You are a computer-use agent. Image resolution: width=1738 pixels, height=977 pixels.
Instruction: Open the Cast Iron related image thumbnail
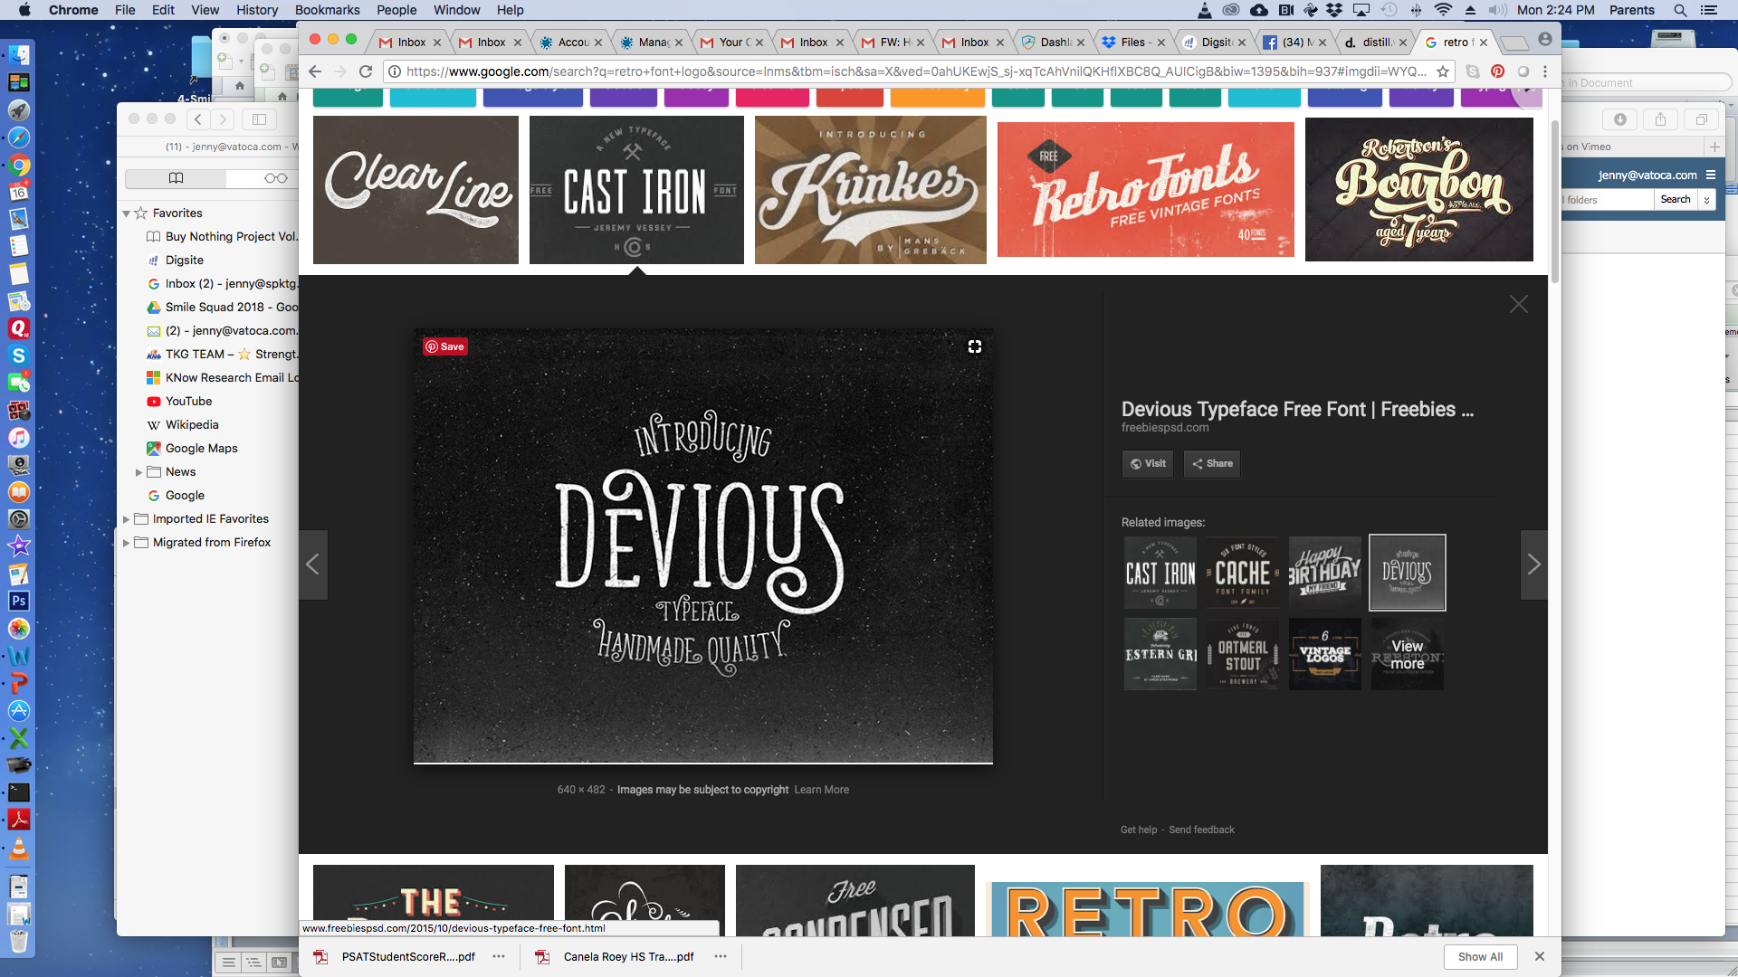1160,572
